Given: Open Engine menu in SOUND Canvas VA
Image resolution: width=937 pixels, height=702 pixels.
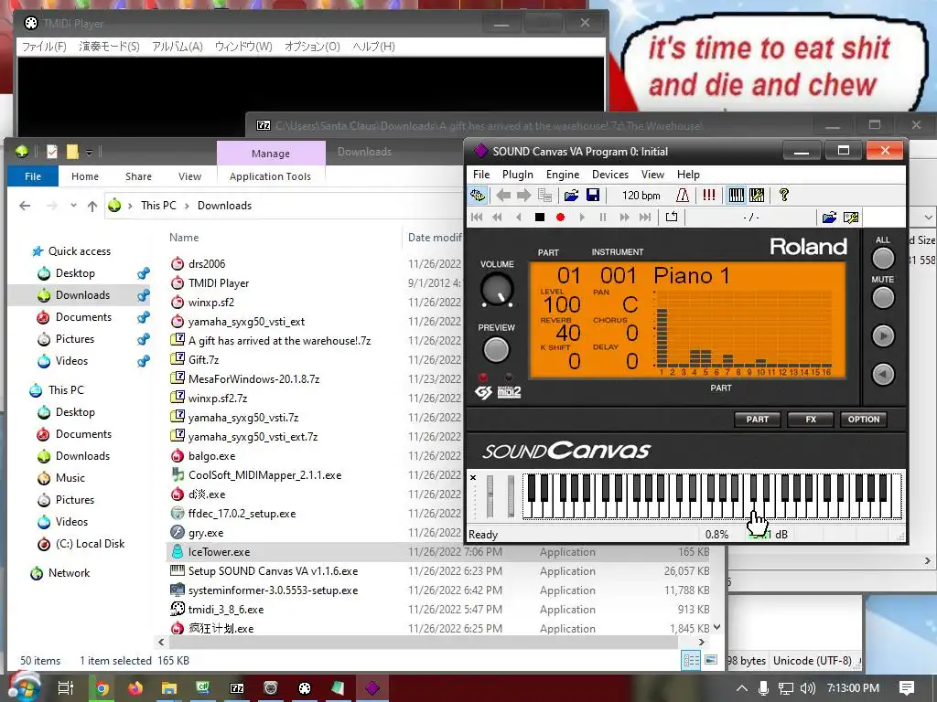Looking at the screenshot, I should click(x=563, y=175).
